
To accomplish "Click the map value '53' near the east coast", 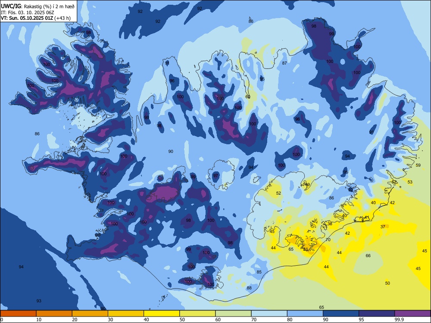I will 410,182.
